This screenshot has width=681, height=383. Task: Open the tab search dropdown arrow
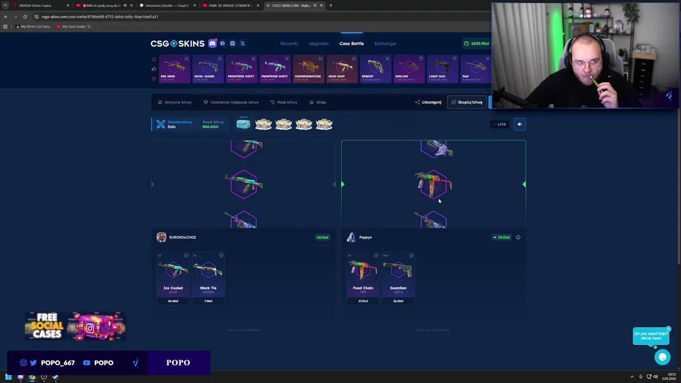click(5, 5)
